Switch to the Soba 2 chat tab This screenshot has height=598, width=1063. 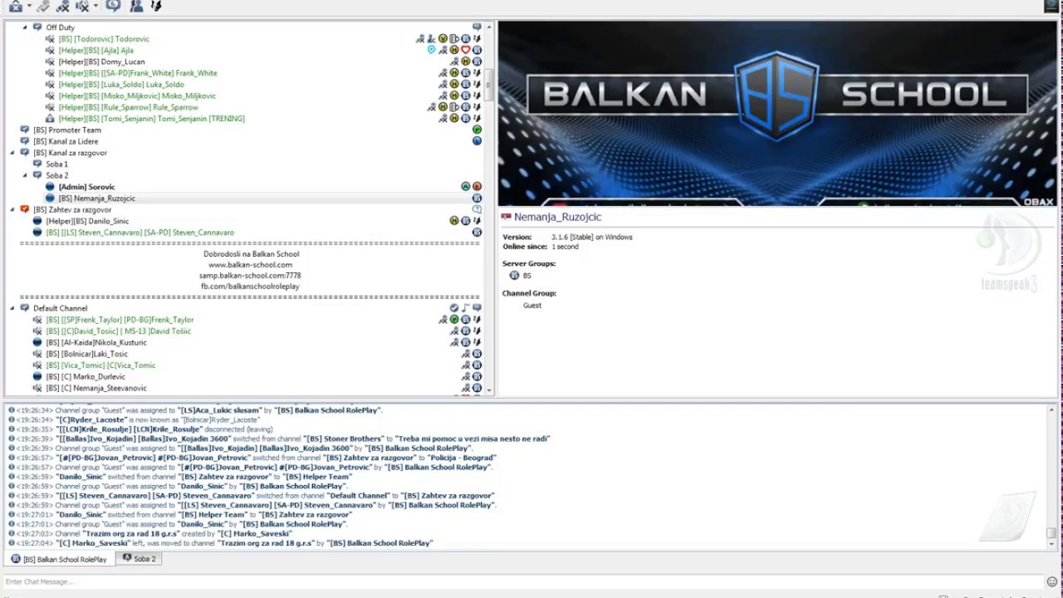coord(139,559)
